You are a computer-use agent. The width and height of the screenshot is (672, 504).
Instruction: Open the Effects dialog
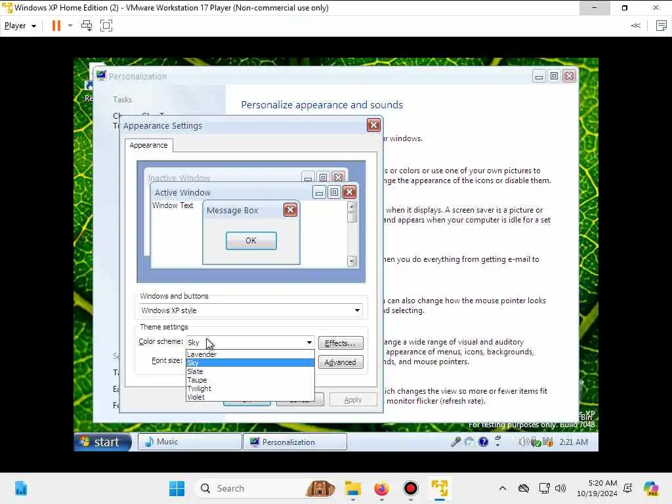coord(341,343)
